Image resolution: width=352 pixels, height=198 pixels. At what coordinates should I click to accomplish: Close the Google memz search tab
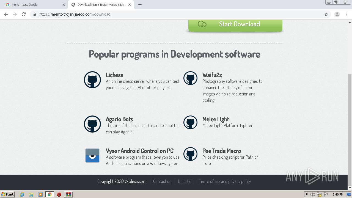[64, 5]
